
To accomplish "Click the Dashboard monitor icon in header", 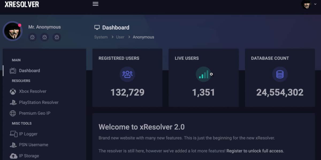I will click(x=97, y=27).
